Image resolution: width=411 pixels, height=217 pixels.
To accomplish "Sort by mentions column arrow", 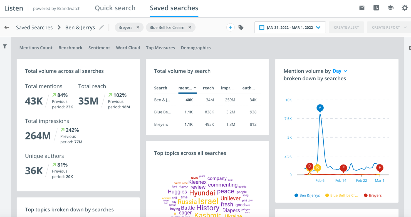I will [x=195, y=88].
